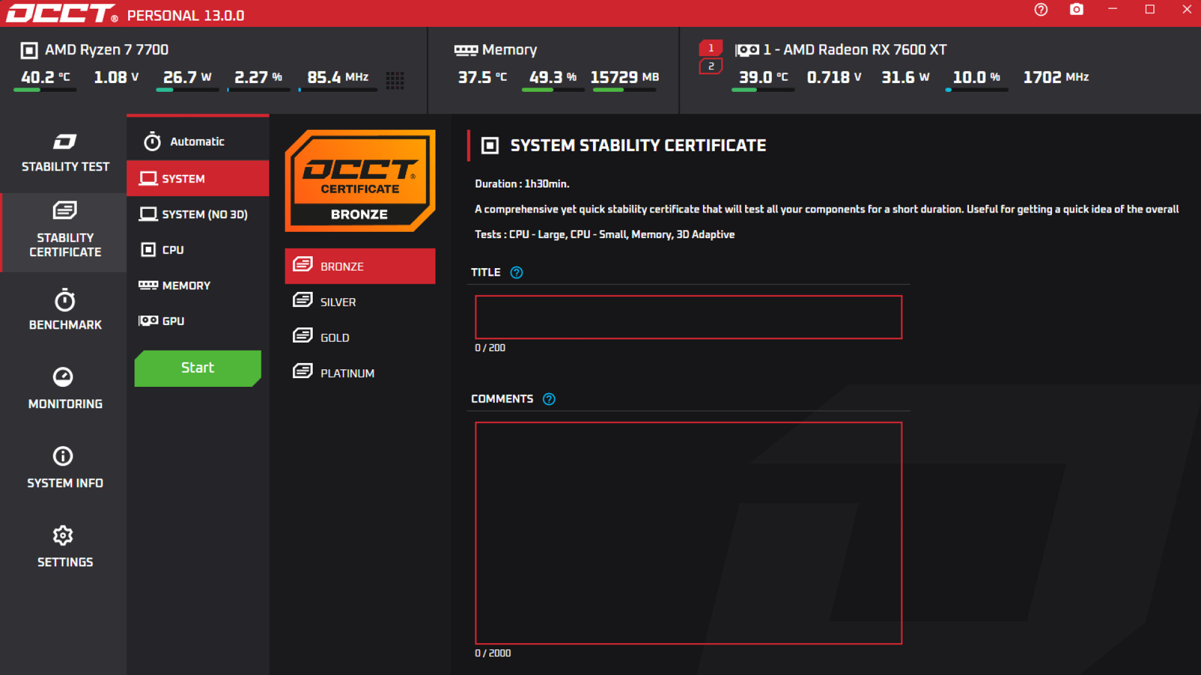This screenshot has height=675, width=1201.
Task: Enable the CPU test type
Action: pos(197,249)
